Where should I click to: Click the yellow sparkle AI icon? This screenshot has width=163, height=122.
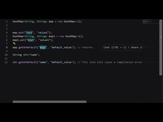tap(14, 43)
